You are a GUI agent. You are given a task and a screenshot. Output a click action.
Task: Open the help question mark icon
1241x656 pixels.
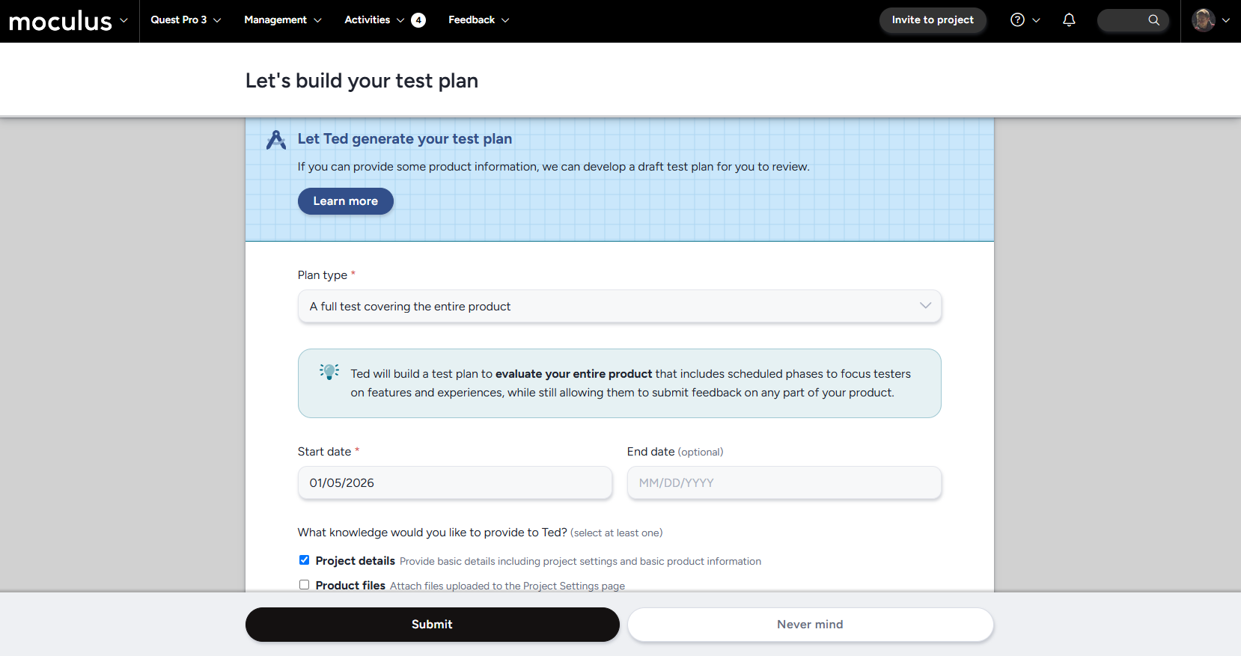pos(1017,20)
